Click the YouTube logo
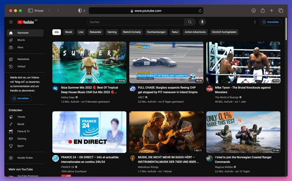 (x=26, y=22)
